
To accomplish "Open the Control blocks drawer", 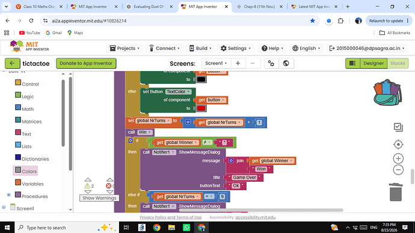I will pyautogui.click(x=27, y=84).
